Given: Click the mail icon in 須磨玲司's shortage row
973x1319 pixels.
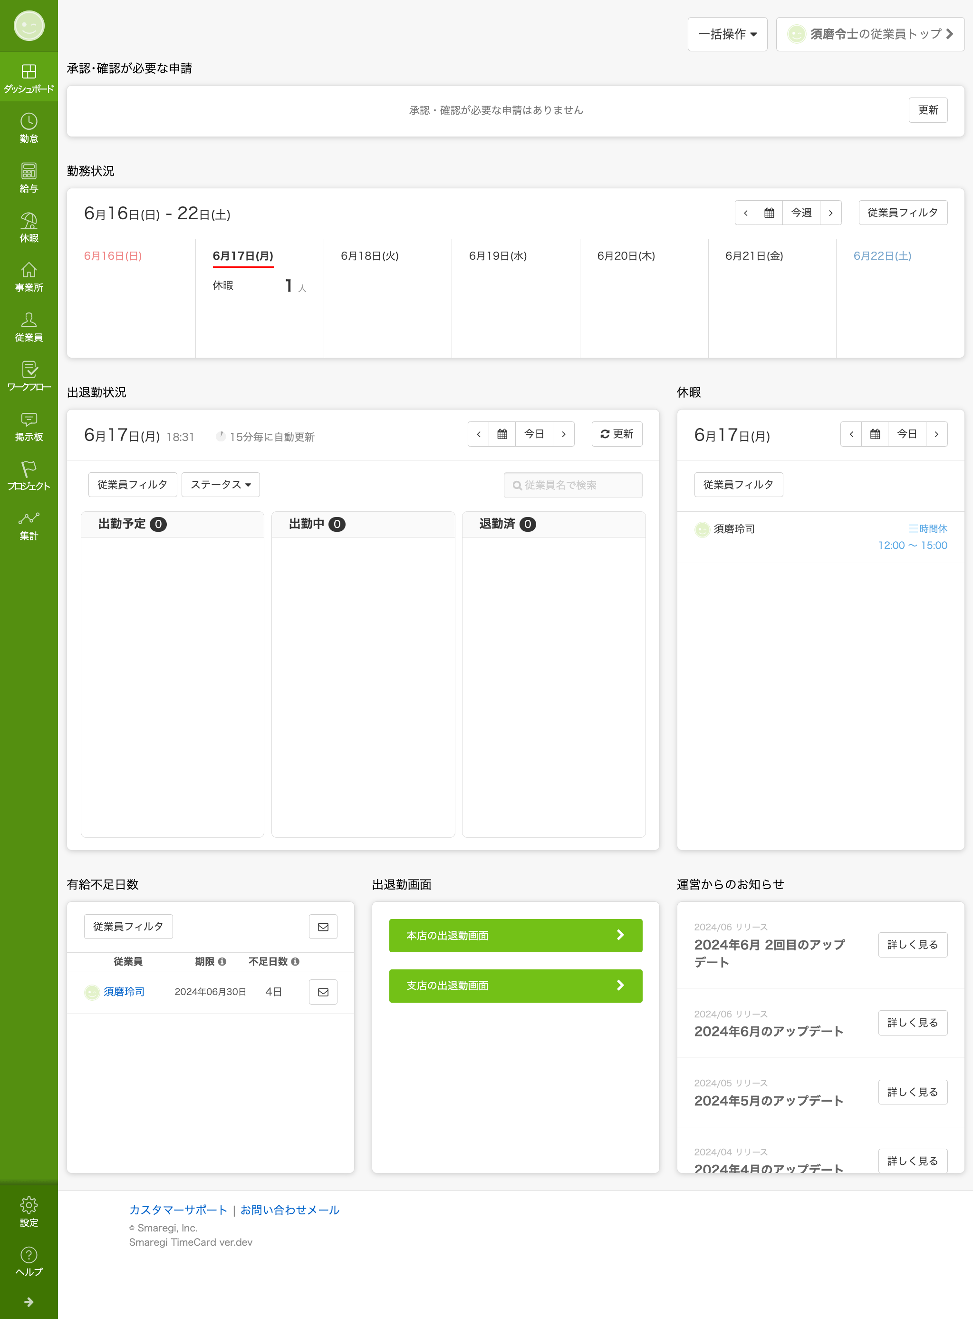Looking at the screenshot, I should coord(323,992).
